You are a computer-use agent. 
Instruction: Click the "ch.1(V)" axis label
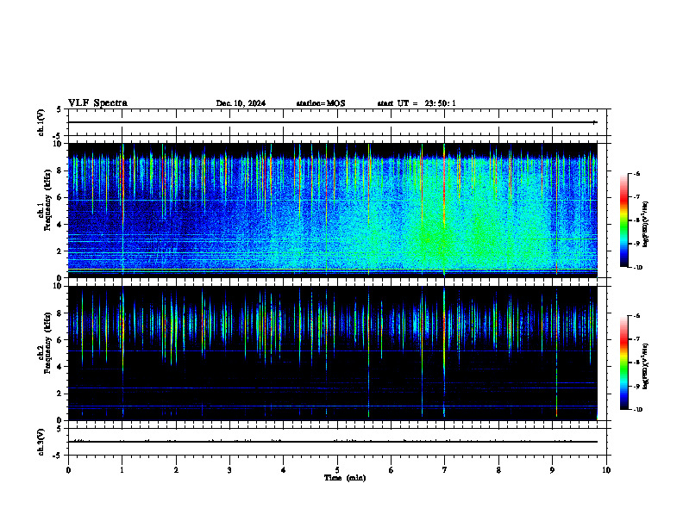(x=41, y=122)
